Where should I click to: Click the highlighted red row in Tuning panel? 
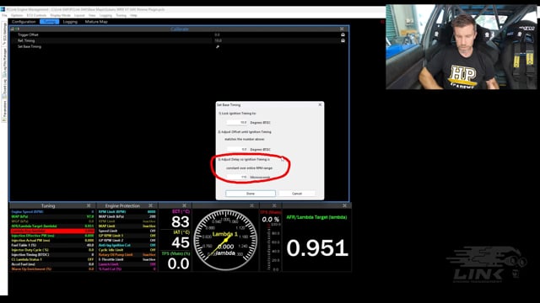52,231
